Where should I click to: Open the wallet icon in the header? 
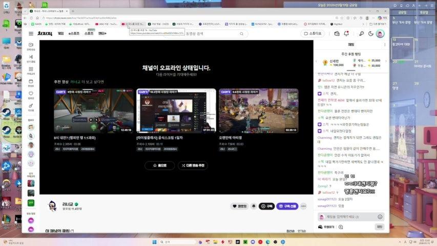tap(337, 33)
